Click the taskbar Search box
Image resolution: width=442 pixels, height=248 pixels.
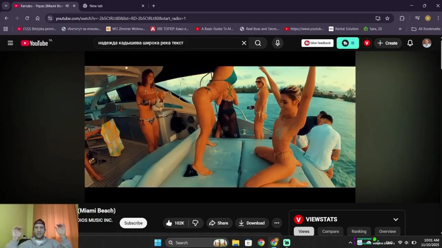[x=196, y=243]
